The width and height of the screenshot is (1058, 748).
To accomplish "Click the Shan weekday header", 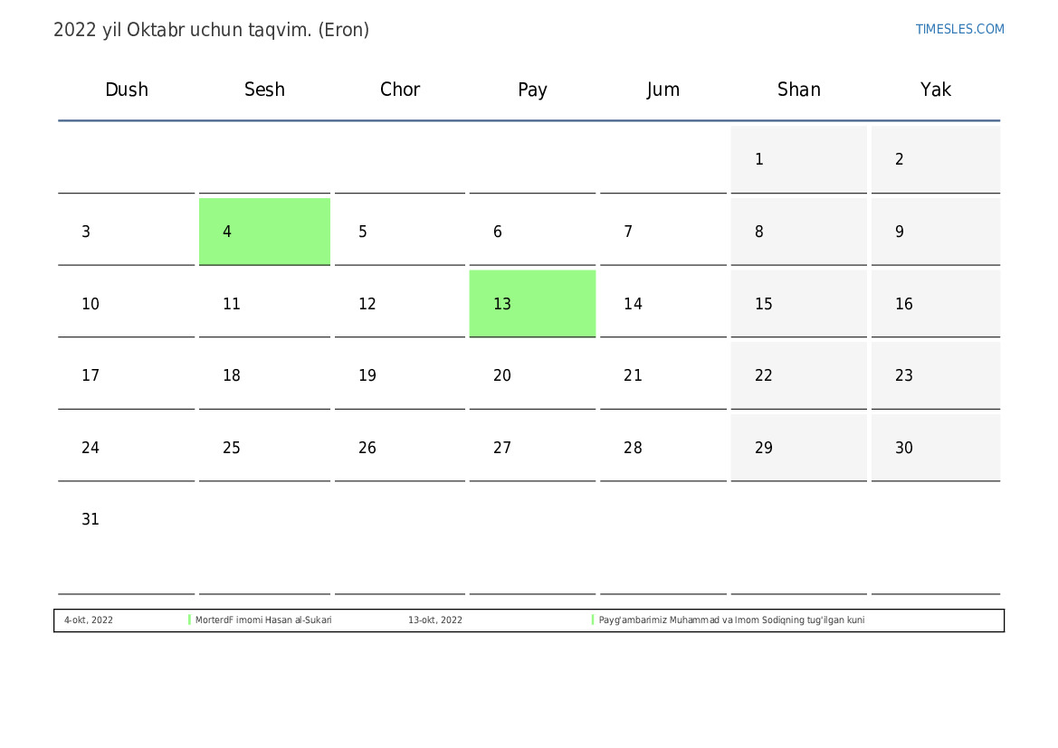I will [x=799, y=90].
